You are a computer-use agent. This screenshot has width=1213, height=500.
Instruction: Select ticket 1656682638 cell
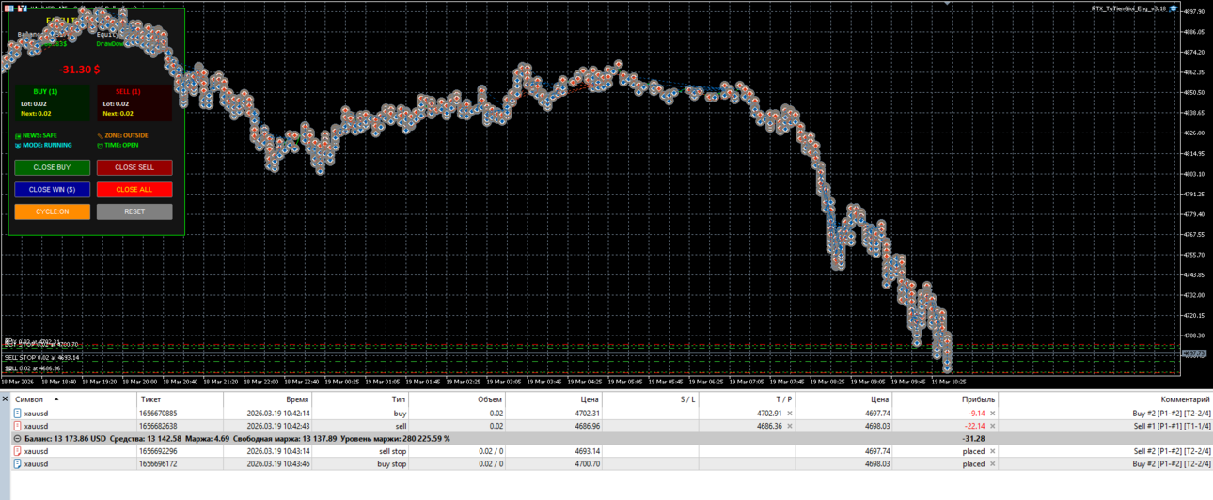point(158,426)
